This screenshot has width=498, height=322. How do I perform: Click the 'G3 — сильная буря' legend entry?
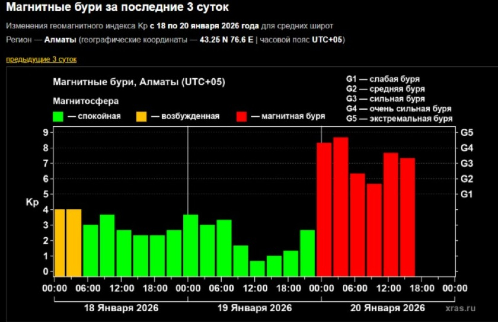point(385,99)
